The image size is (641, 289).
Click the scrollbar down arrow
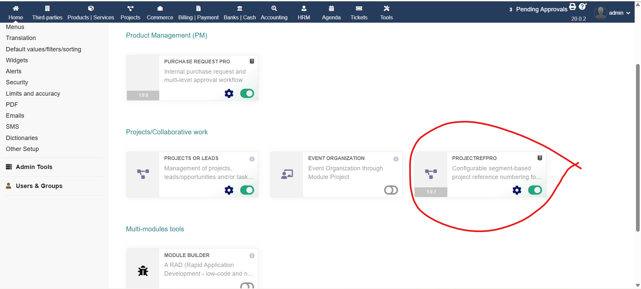[x=638, y=285]
